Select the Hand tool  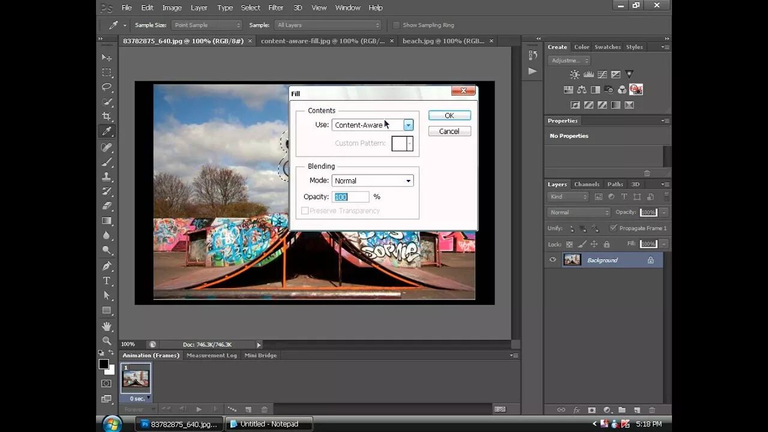(107, 326)
